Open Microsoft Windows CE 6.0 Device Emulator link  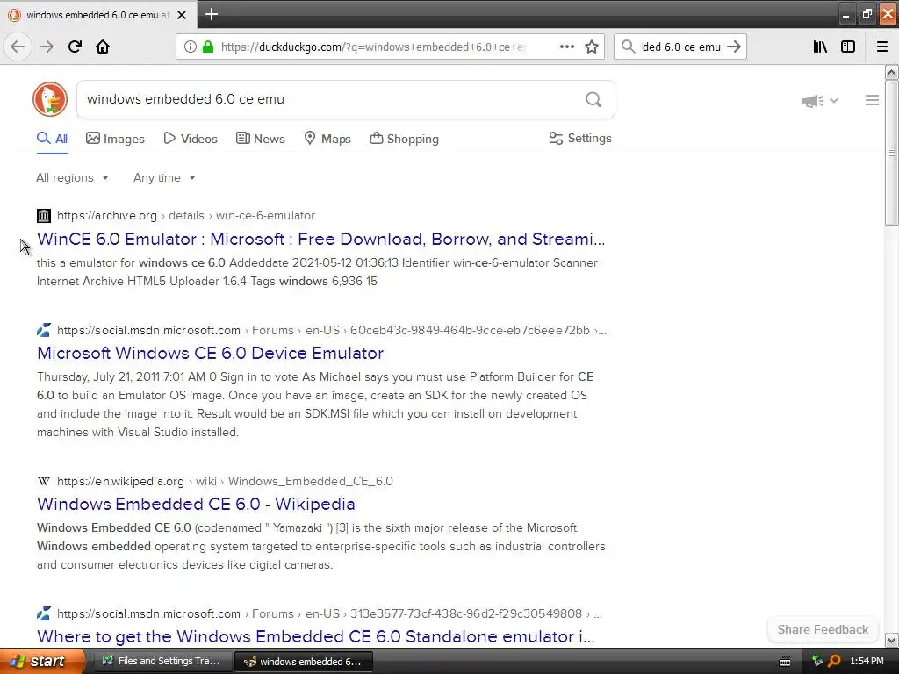[x=210, y=353]
